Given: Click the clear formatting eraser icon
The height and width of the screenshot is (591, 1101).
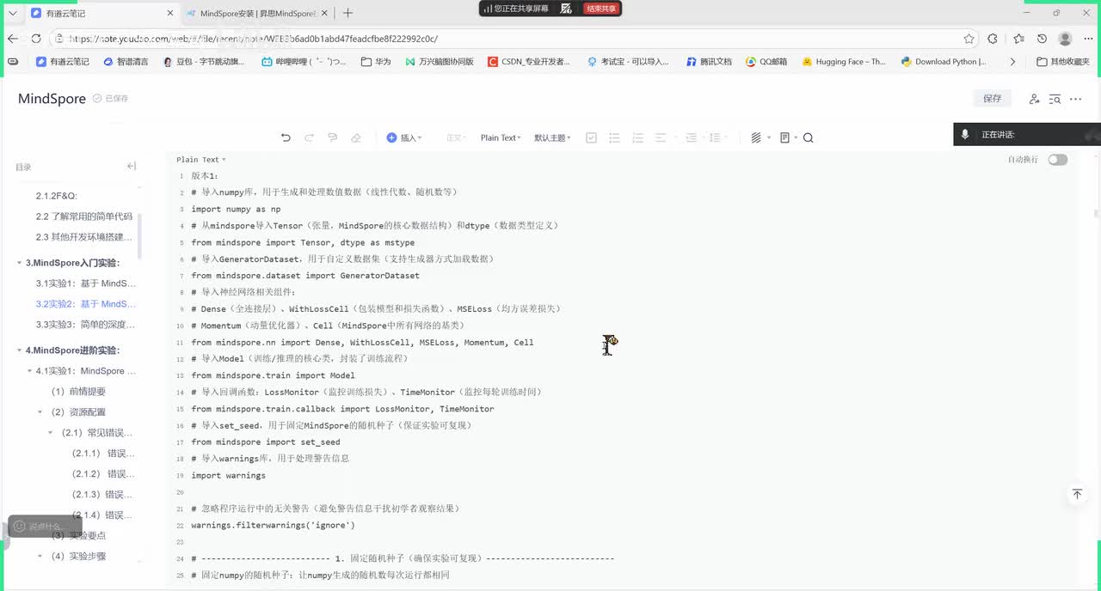Looking at the screenshot, I should pyautogui.click(x=356, y=137).
